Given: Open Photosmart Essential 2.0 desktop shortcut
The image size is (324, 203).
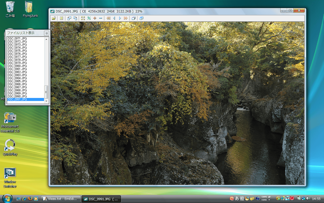Looking at the screenshot, I should click(10, 123).
